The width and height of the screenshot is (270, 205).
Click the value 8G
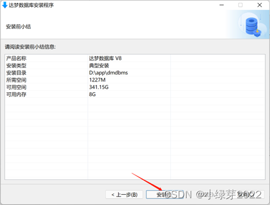[92, 94]
